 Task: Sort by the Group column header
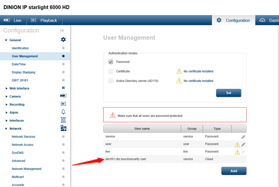pos(192,128)
